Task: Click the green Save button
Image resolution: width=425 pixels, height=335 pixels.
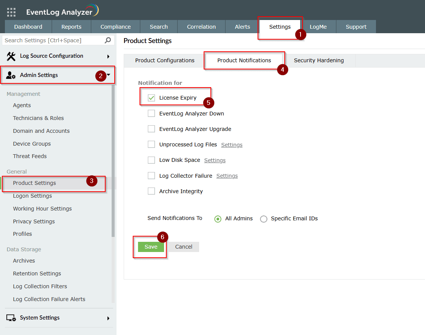Action: tap(151, 247)
